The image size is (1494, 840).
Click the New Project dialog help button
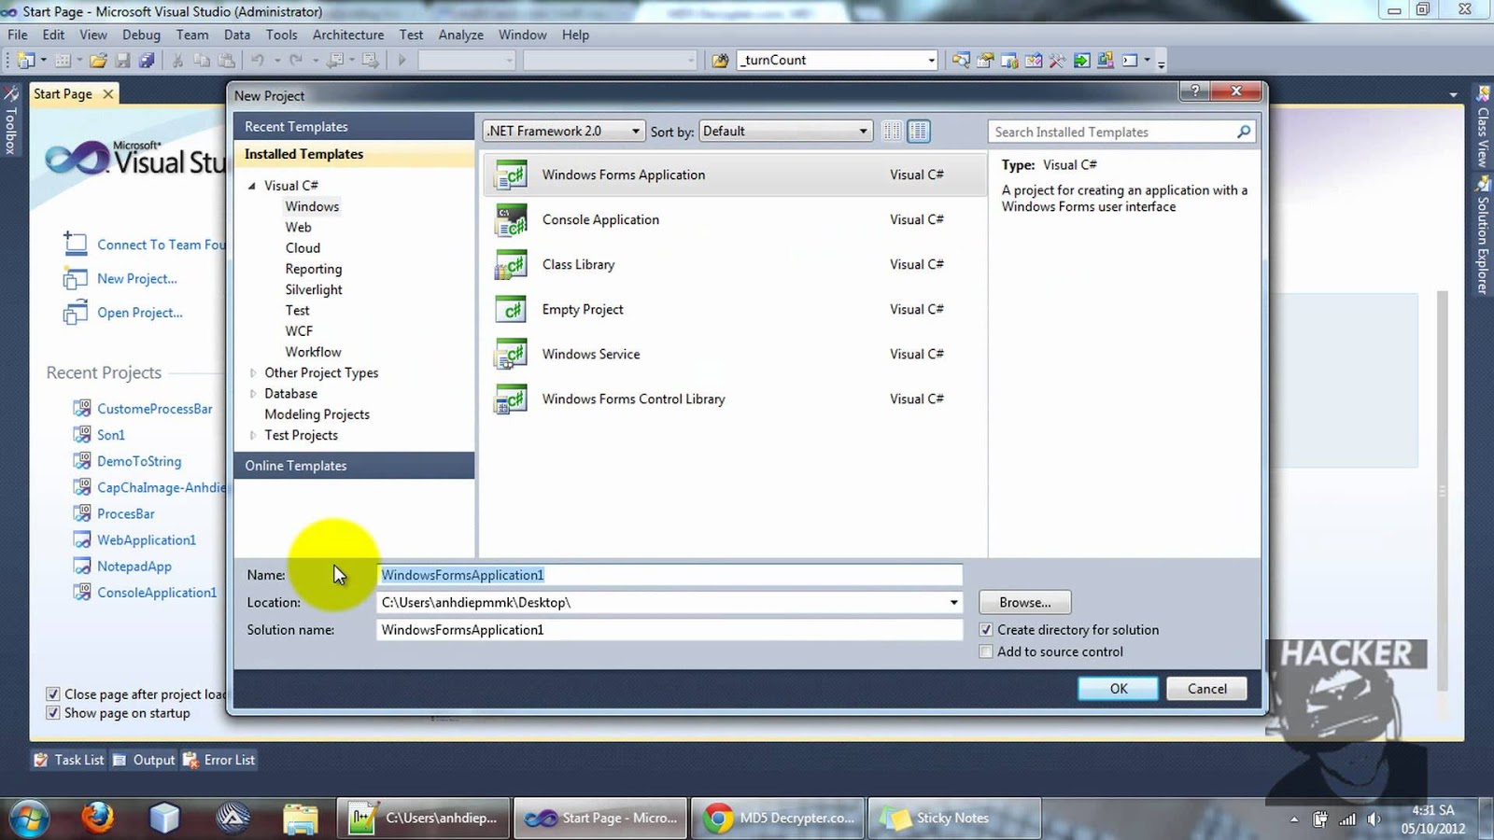coord(1194,91)
